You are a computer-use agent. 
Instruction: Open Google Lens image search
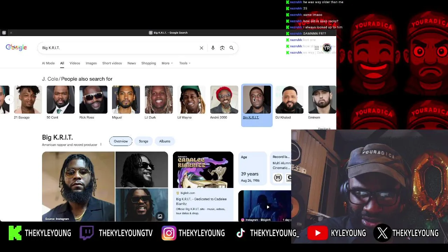(x=222, y=48)
